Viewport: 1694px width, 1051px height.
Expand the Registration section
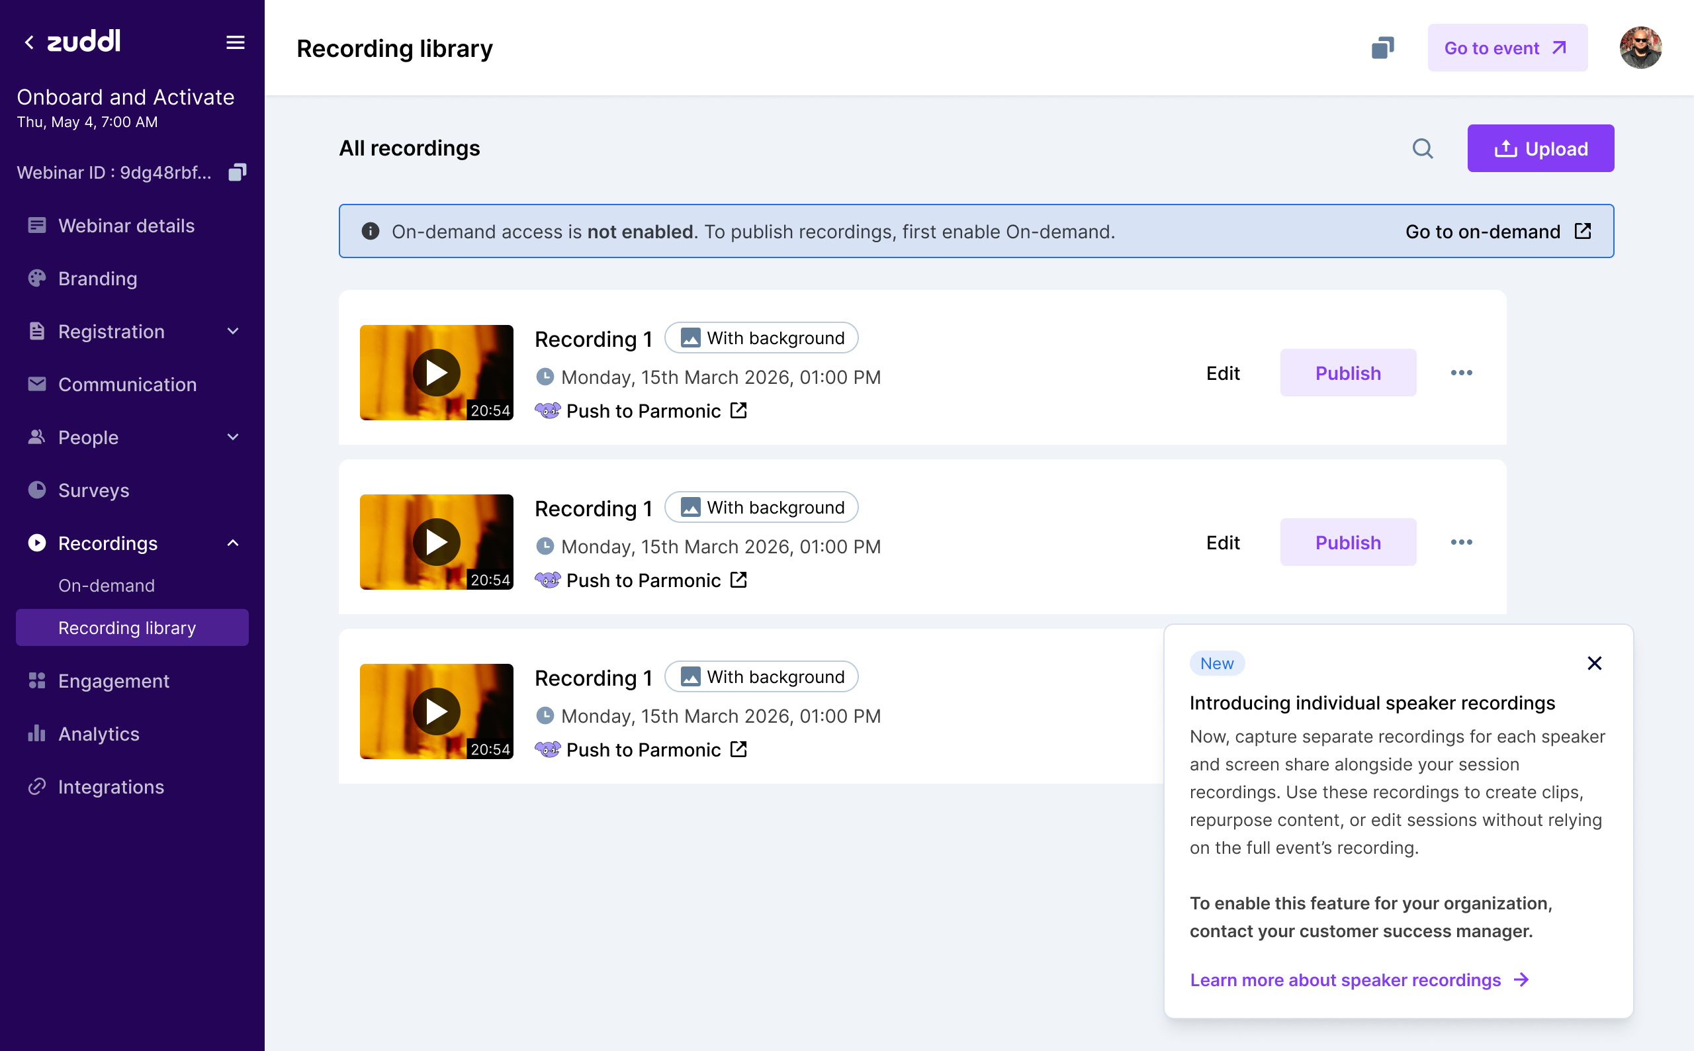(x=234, y=332)
